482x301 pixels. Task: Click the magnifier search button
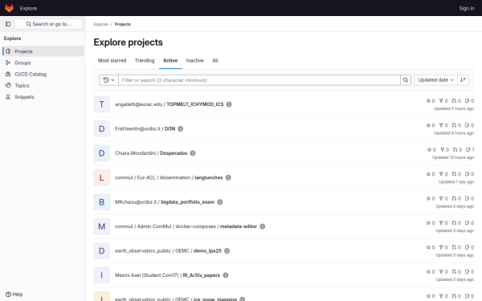[x=406, y=79]
